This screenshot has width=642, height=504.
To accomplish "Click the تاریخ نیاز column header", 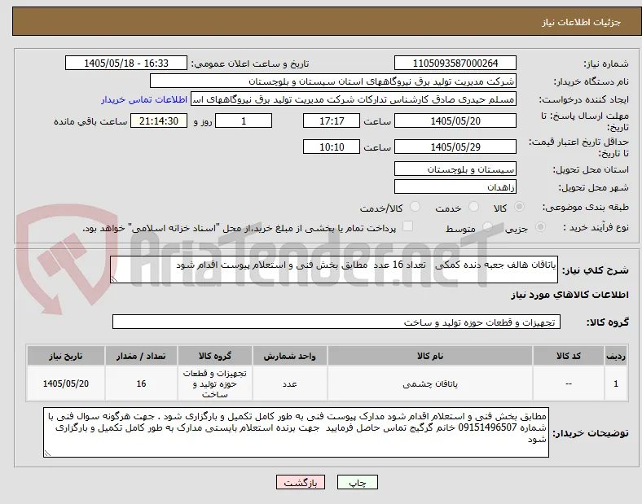I will [x=65, y=356].
